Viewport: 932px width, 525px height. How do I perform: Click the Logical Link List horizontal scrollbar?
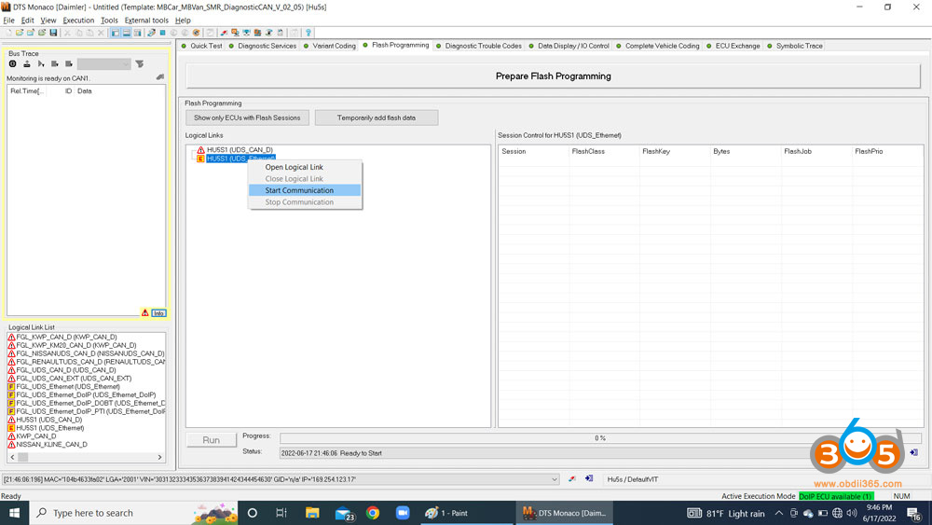pyautogui.click(x=86, y=457)
